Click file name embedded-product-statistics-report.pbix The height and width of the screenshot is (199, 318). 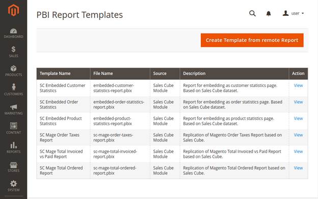(x=113, y=121)
